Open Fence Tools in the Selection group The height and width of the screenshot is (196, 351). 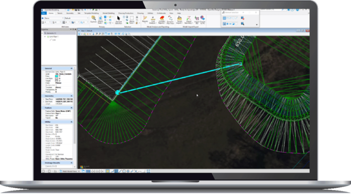(131, 20)
